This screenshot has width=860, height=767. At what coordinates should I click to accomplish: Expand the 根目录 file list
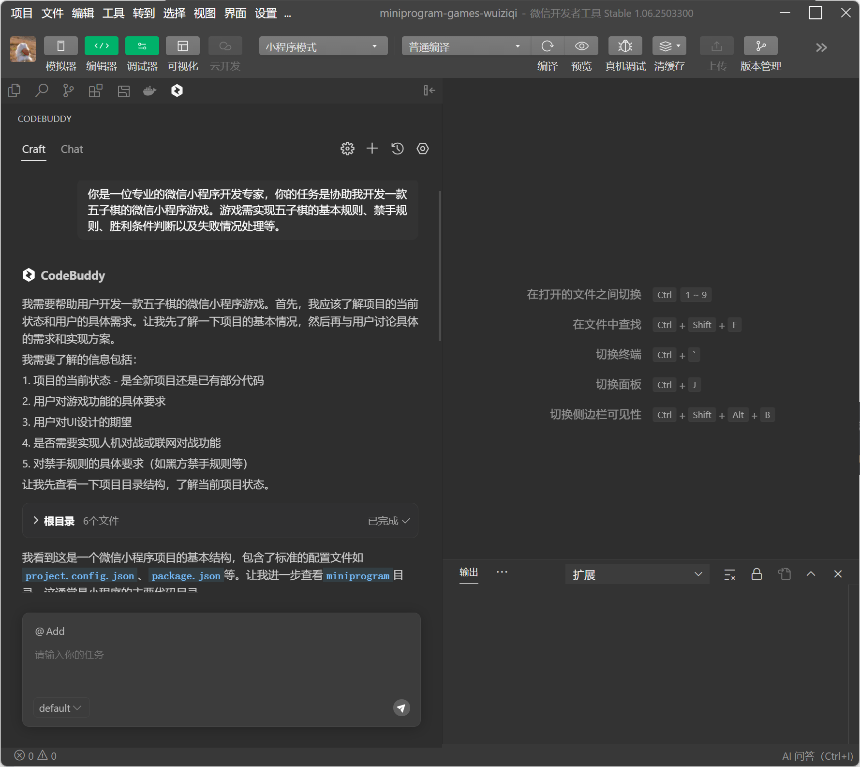point(36,521)
